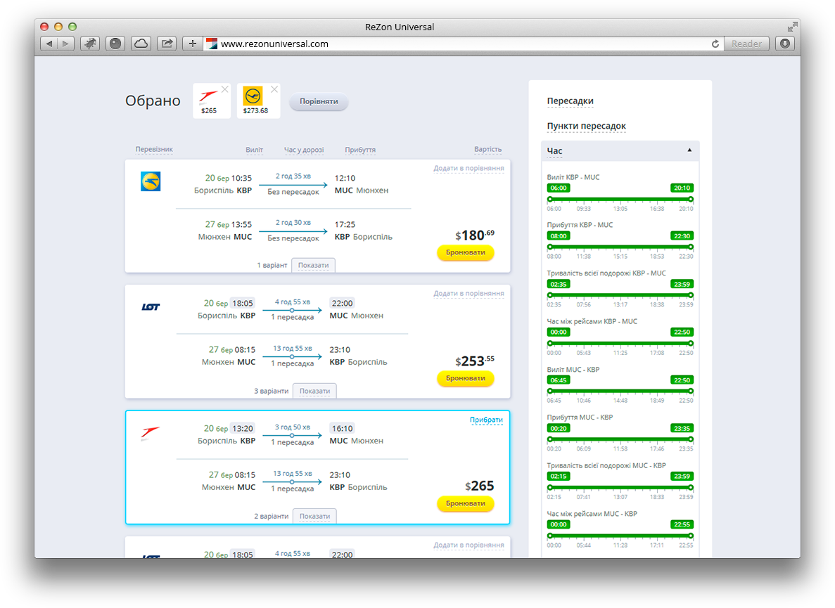Collapse the Час filter with the triangle
This screenshot has height=608, width=835.
pos(689,150)
